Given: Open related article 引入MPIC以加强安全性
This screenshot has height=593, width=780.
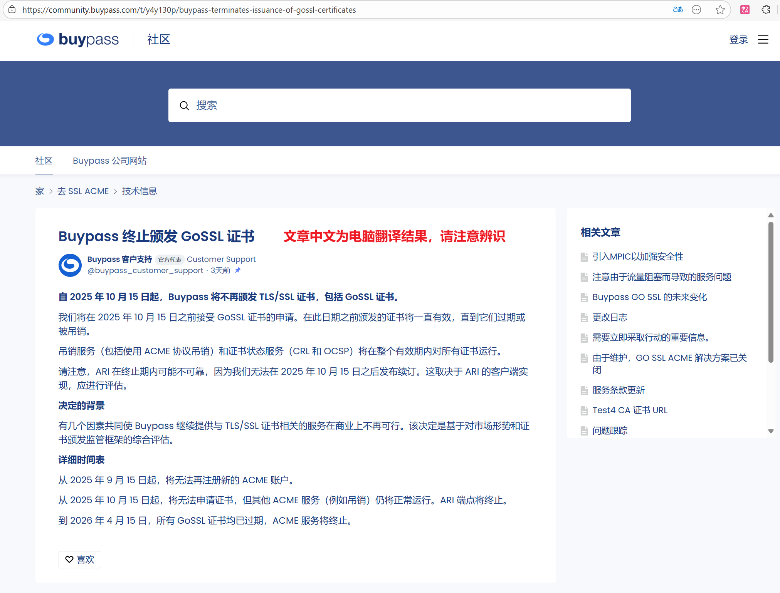Looking at the screenshot, I should click(x=638, y=257).
